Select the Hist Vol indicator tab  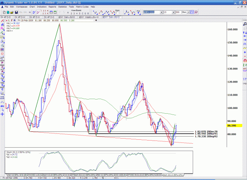[17, 175]
